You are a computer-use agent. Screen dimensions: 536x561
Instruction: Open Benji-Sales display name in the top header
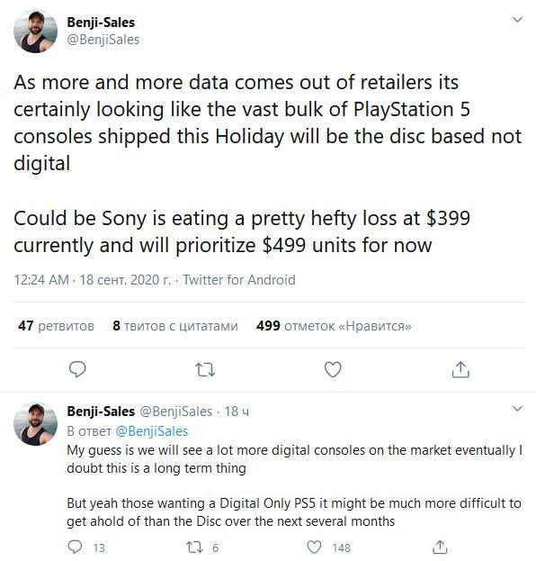pyautogui.click(x=101, y=23)
